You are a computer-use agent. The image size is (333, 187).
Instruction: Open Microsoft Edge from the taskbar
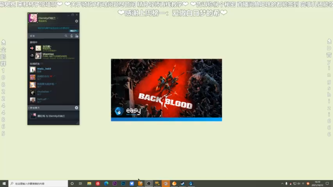(106, 184)
